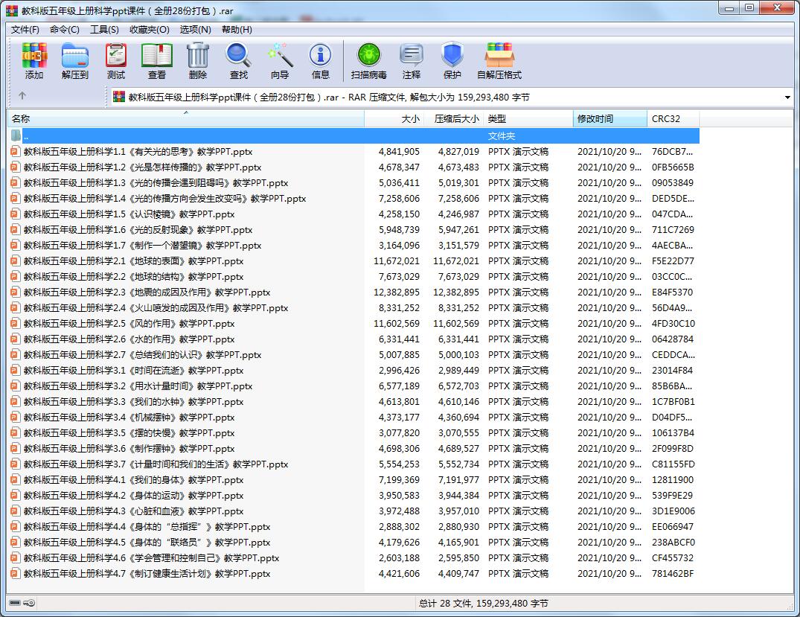Click the Test (测试) archive icon

pyautogui.click(x=116, y=55)
